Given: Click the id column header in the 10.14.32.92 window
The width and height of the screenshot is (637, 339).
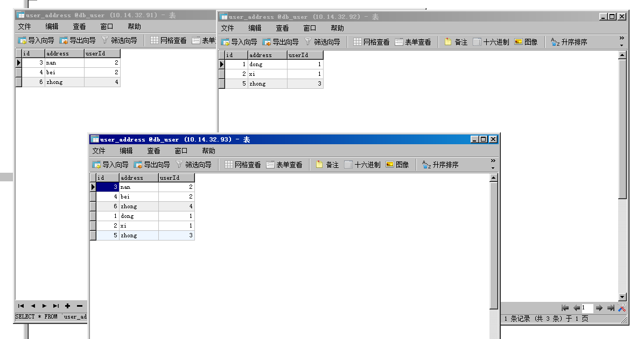Looking at the screenshot, I should pyautogui.click(x=236, y=55).
